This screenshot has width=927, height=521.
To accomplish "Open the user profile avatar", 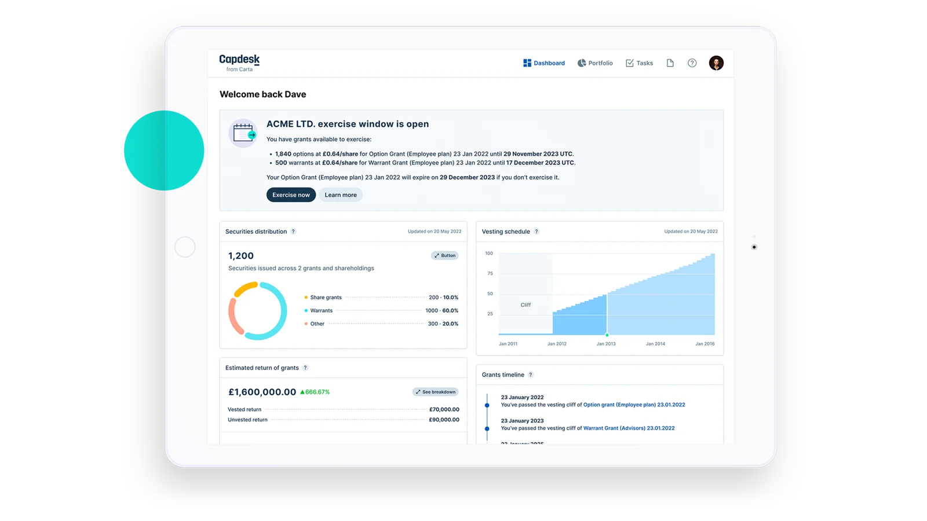I will tap(716, 63).
